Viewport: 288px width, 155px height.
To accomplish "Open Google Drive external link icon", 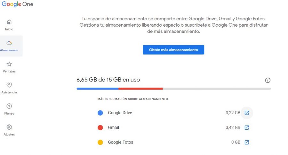I will pos(247,113).
